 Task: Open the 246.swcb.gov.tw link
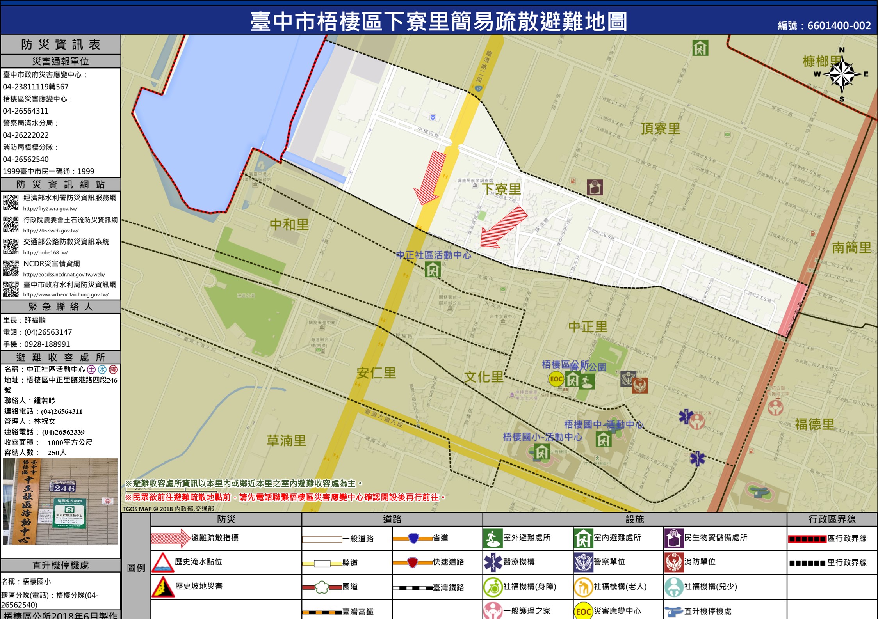[51, 231]
